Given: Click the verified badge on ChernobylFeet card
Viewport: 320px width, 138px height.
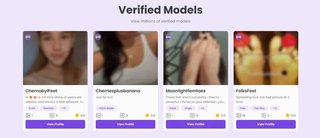Looking at the screenshot, I should click(28, 36).
